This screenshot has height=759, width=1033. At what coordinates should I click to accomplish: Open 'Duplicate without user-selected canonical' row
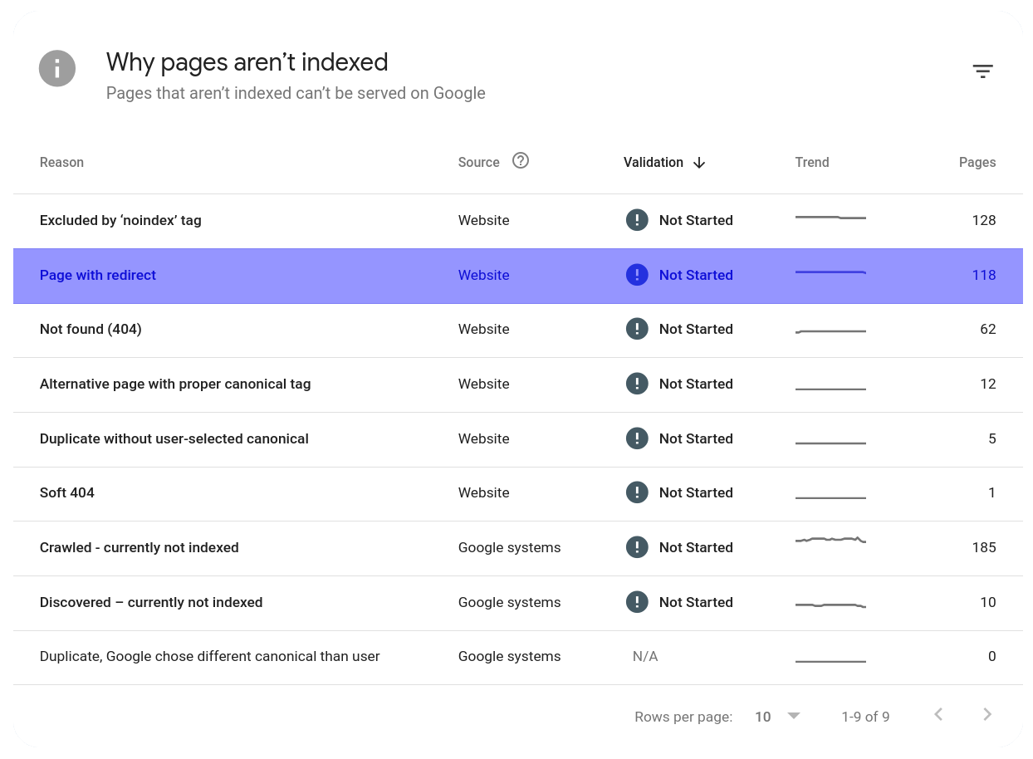(174, 438)
